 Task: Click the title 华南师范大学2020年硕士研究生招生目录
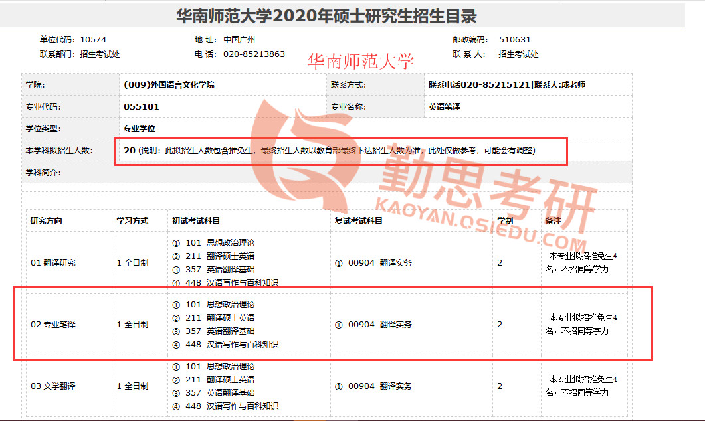pyautogui.click(x=326, y=16)
